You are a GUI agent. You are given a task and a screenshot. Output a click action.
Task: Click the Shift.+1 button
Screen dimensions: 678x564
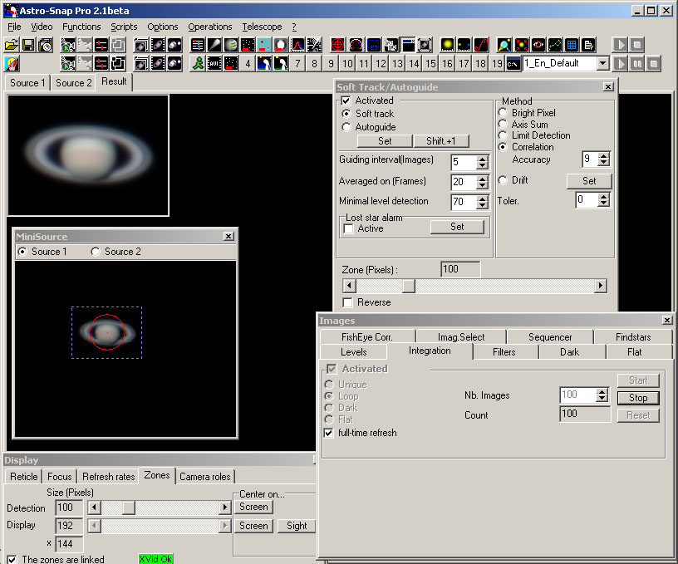(x=440, y=141)
